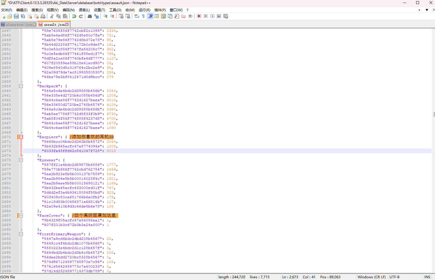Screen dimensions: 435x280
Task: Click the monitoring eye icon in toolbar
Action: pos(190,16)
